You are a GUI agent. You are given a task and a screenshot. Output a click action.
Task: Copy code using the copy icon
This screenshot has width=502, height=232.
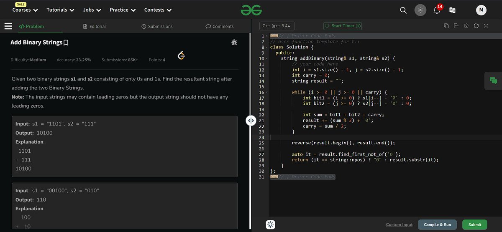[446, 26]
